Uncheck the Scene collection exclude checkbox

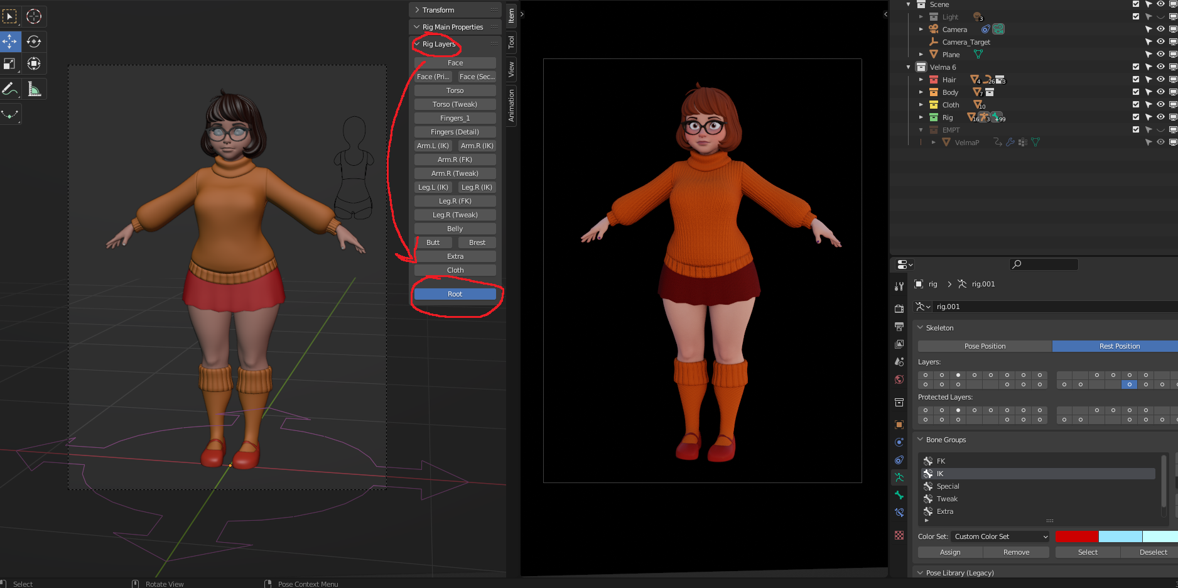1136,4
